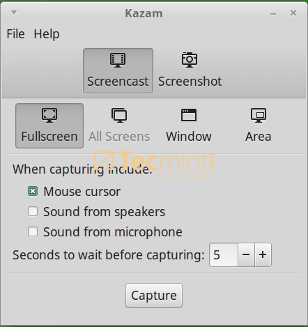Enable Sound from speakers
The height and width of the screenshot is (327, 308).
[33, 211]
